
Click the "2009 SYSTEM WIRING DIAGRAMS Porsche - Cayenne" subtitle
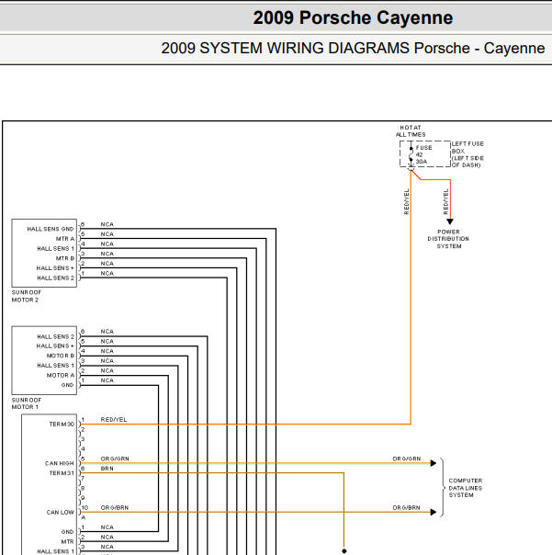pyautogui.click(x=353, y=48)
